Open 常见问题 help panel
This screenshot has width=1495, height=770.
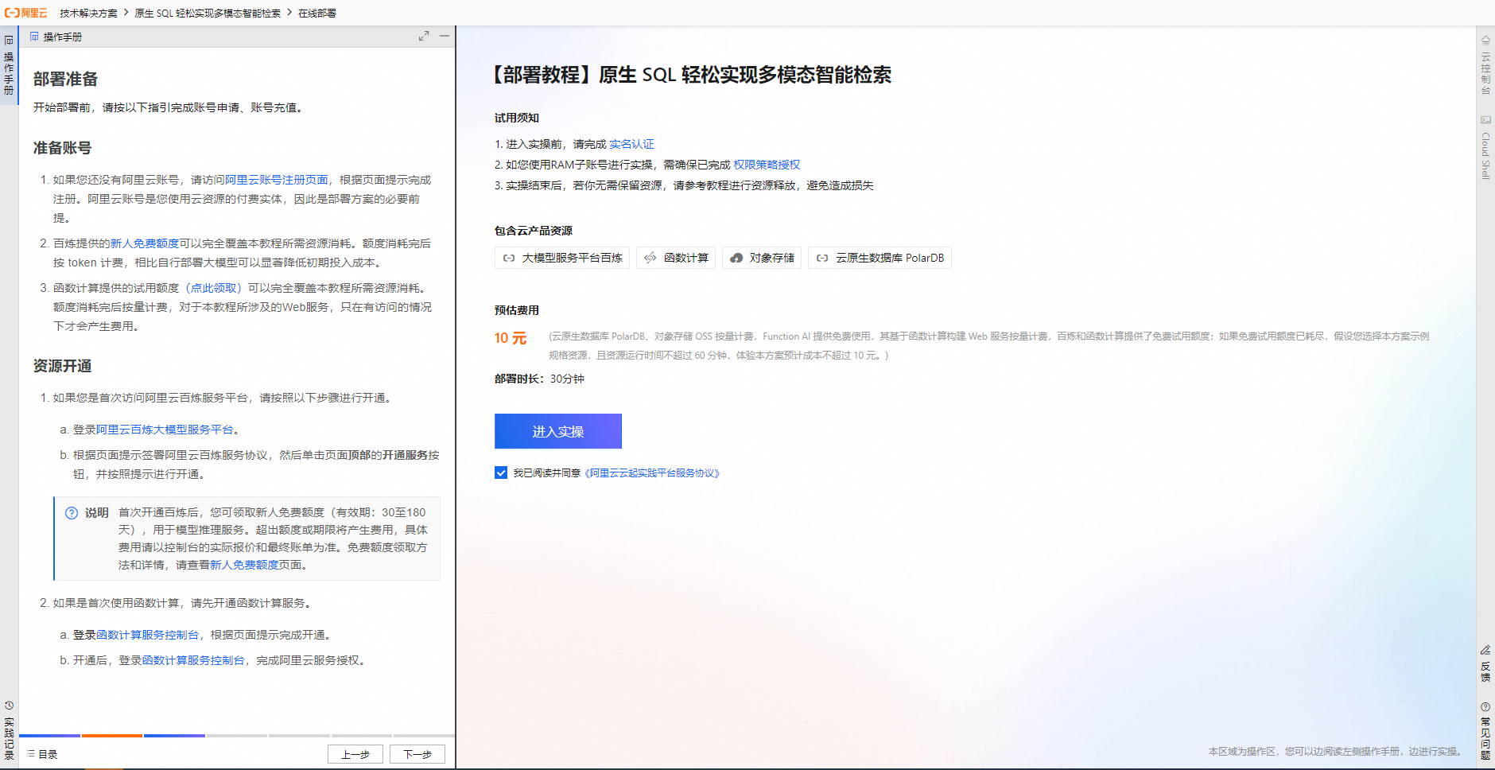point(1484,732)
